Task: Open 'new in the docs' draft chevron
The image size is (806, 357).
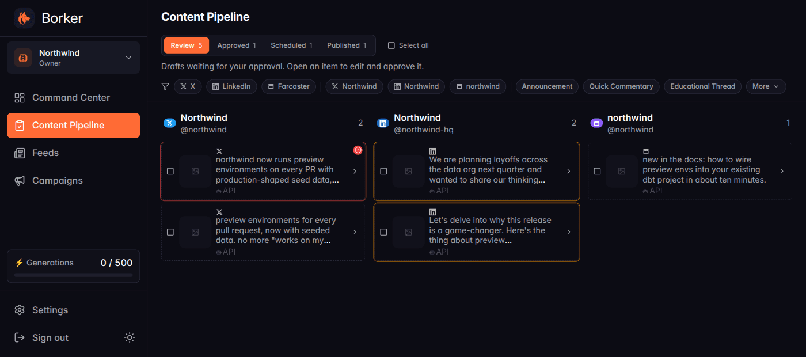Action: coord(782,172)
